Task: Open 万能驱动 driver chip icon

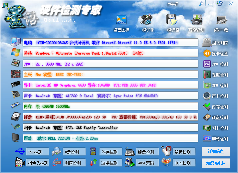Action: [197, 19]
